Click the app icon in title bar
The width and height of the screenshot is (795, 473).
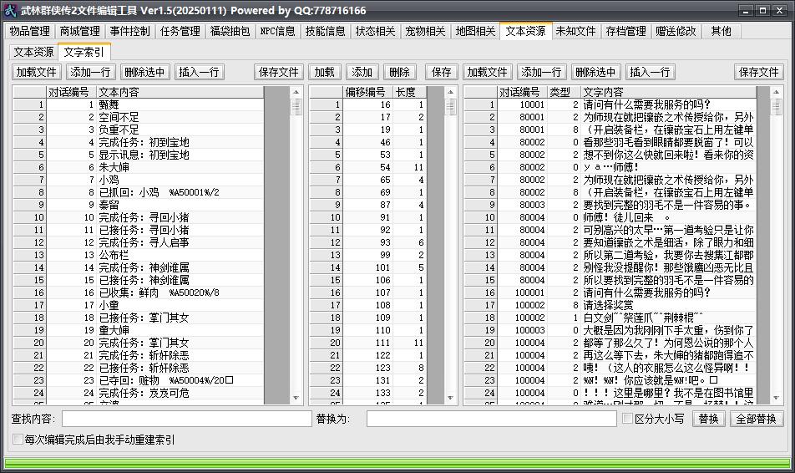tap(10, 10)
